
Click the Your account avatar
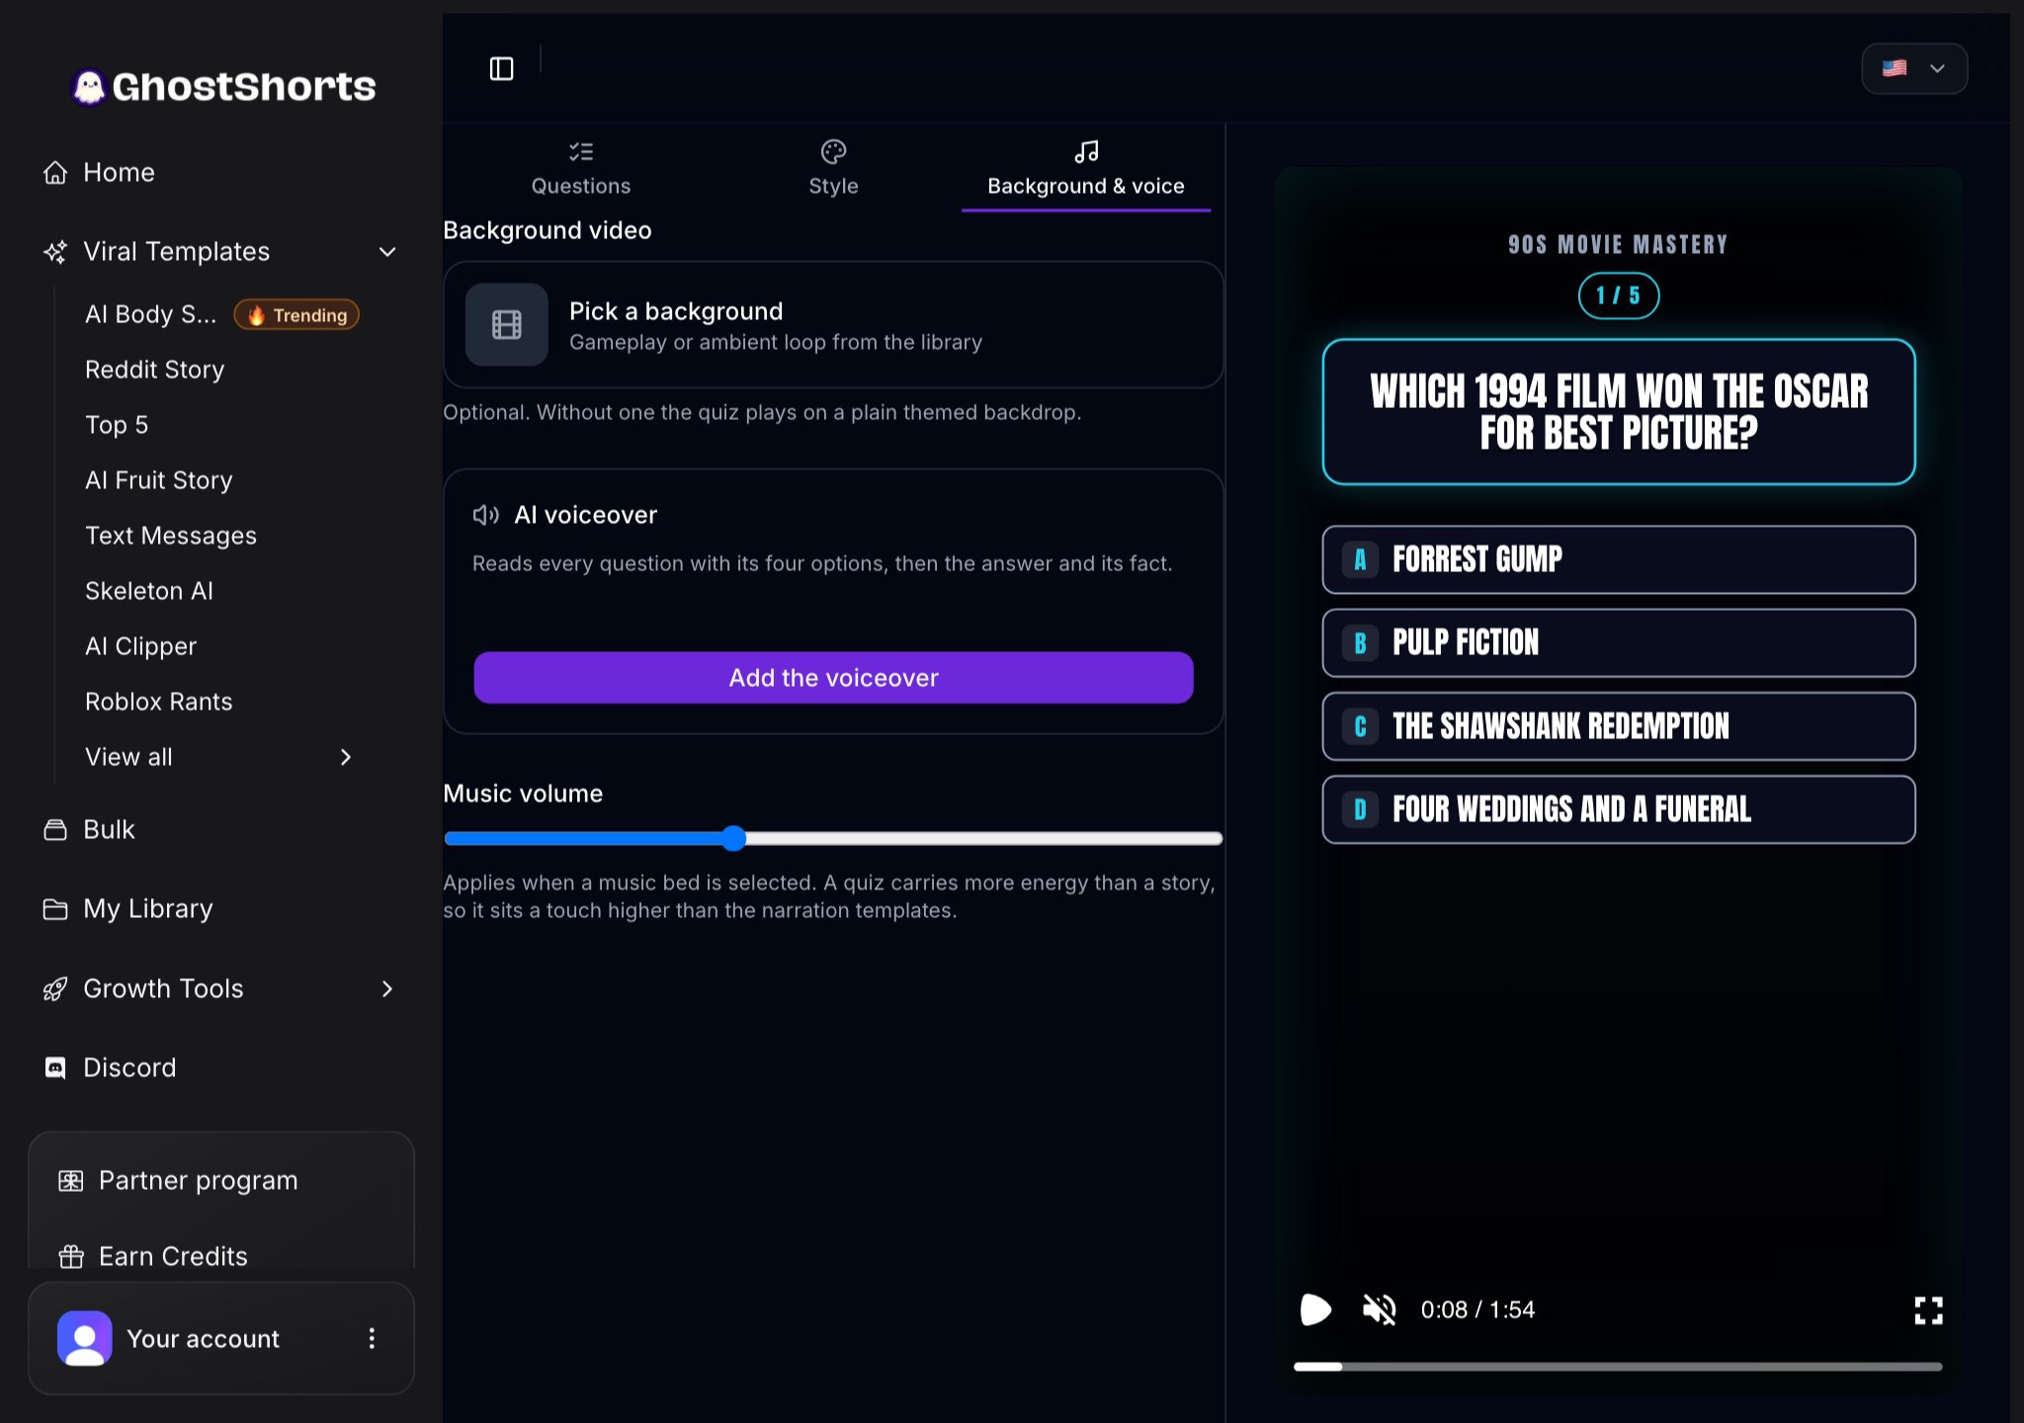click(85, 1338)
